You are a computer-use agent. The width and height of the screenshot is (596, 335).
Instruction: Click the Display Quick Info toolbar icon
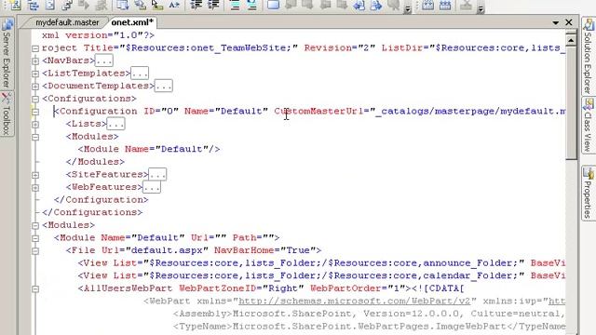click(156, 5)
